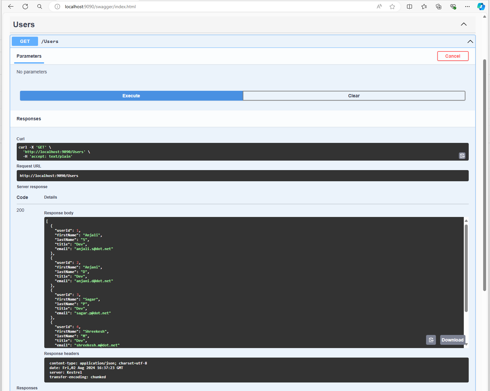490x391 pixels.
Task: View site information icon in address bar
Action: (x=57, y=7)
